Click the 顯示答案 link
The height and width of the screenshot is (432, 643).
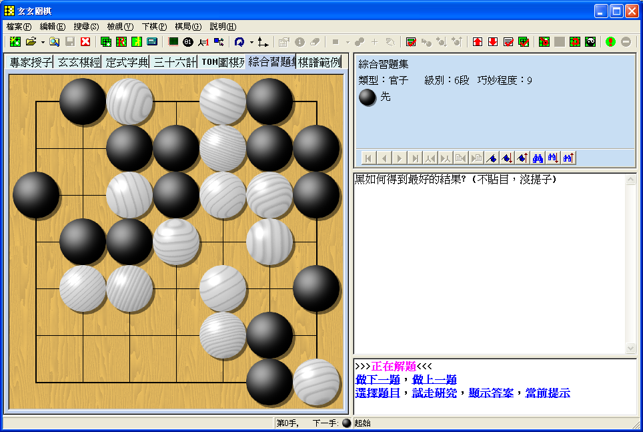(x=491, y=393)
